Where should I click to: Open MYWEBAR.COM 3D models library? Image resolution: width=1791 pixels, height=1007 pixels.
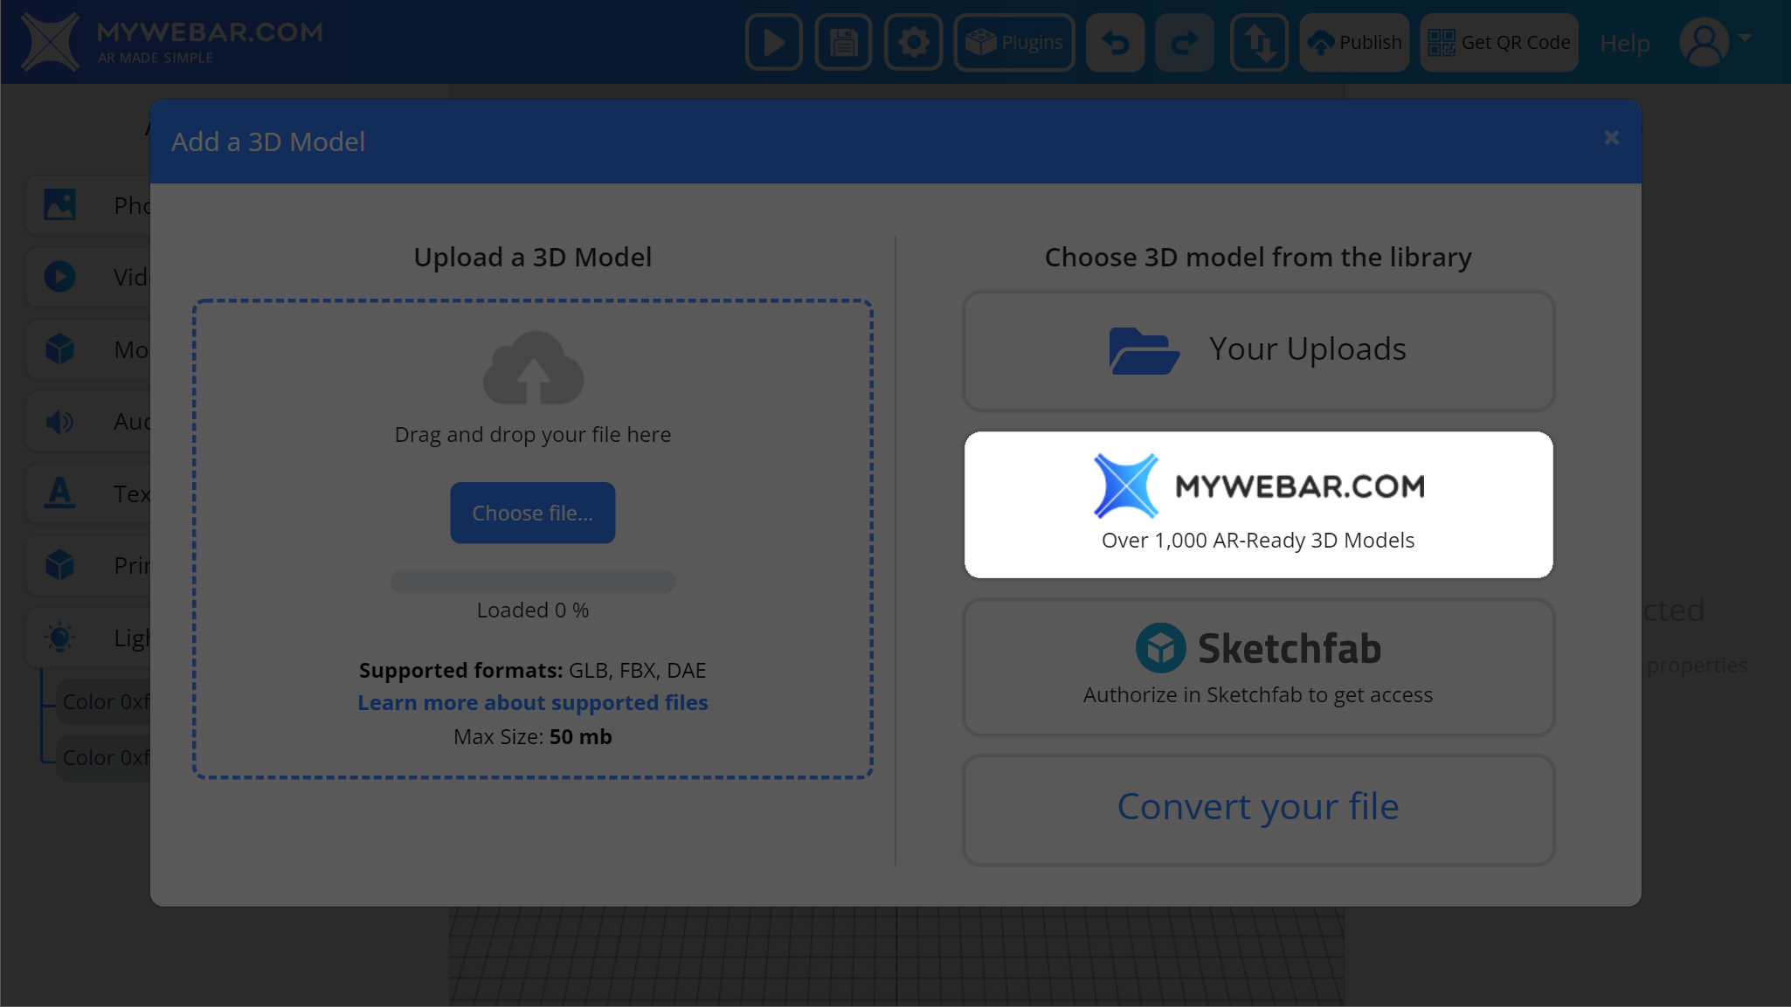coord(1258,504)
